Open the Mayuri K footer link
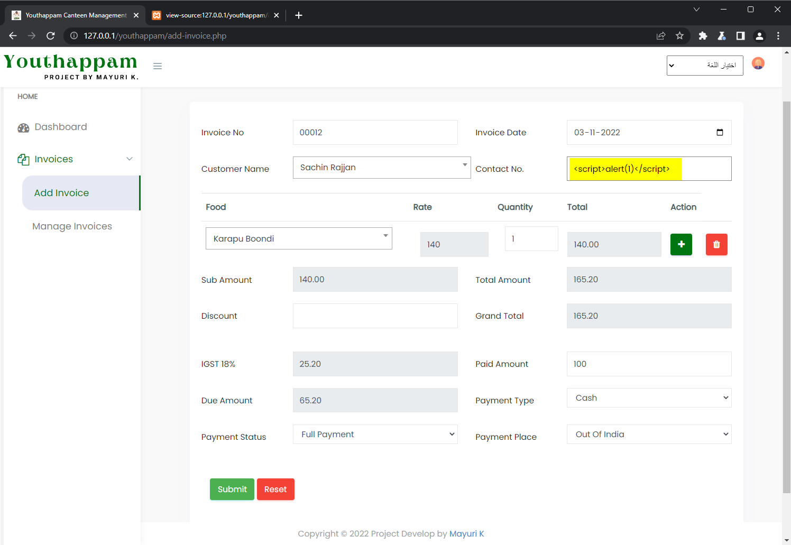Screen dimensions: 791x545 tap(467, 533)
